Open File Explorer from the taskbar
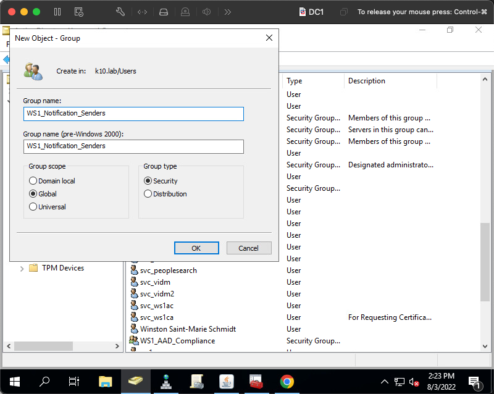This screenshot has width=494, height=394. coord(105,382)
